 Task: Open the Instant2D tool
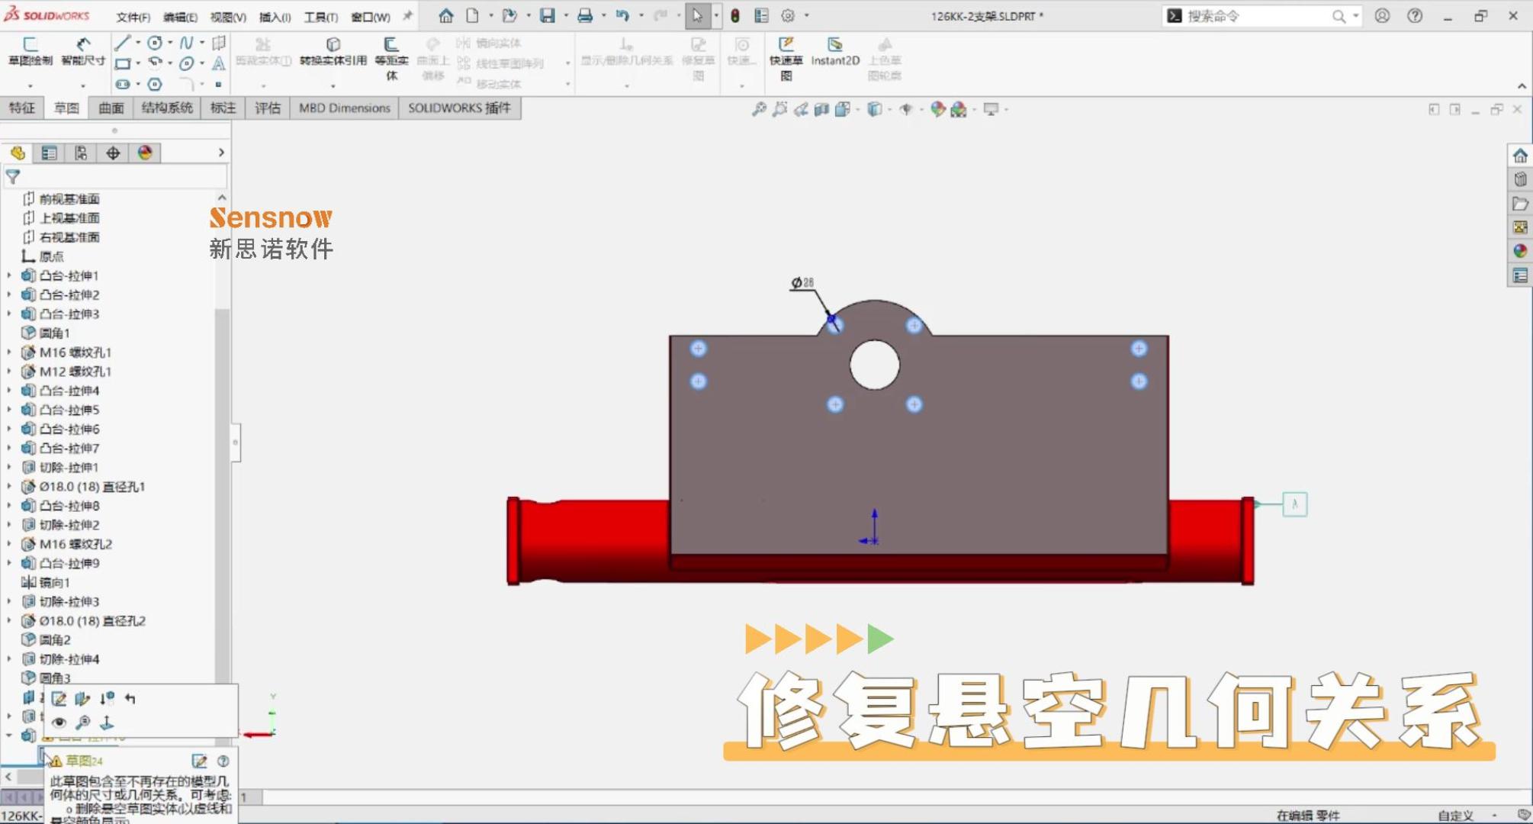pos(834,50)
